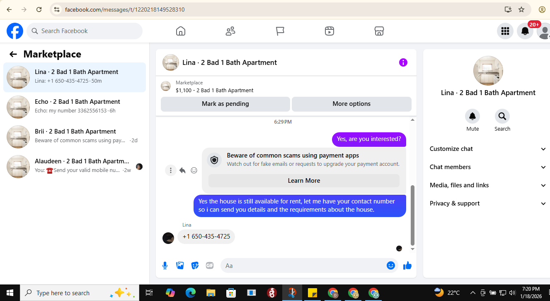Open the emoji picker in message box

click(x=390, y=265)
